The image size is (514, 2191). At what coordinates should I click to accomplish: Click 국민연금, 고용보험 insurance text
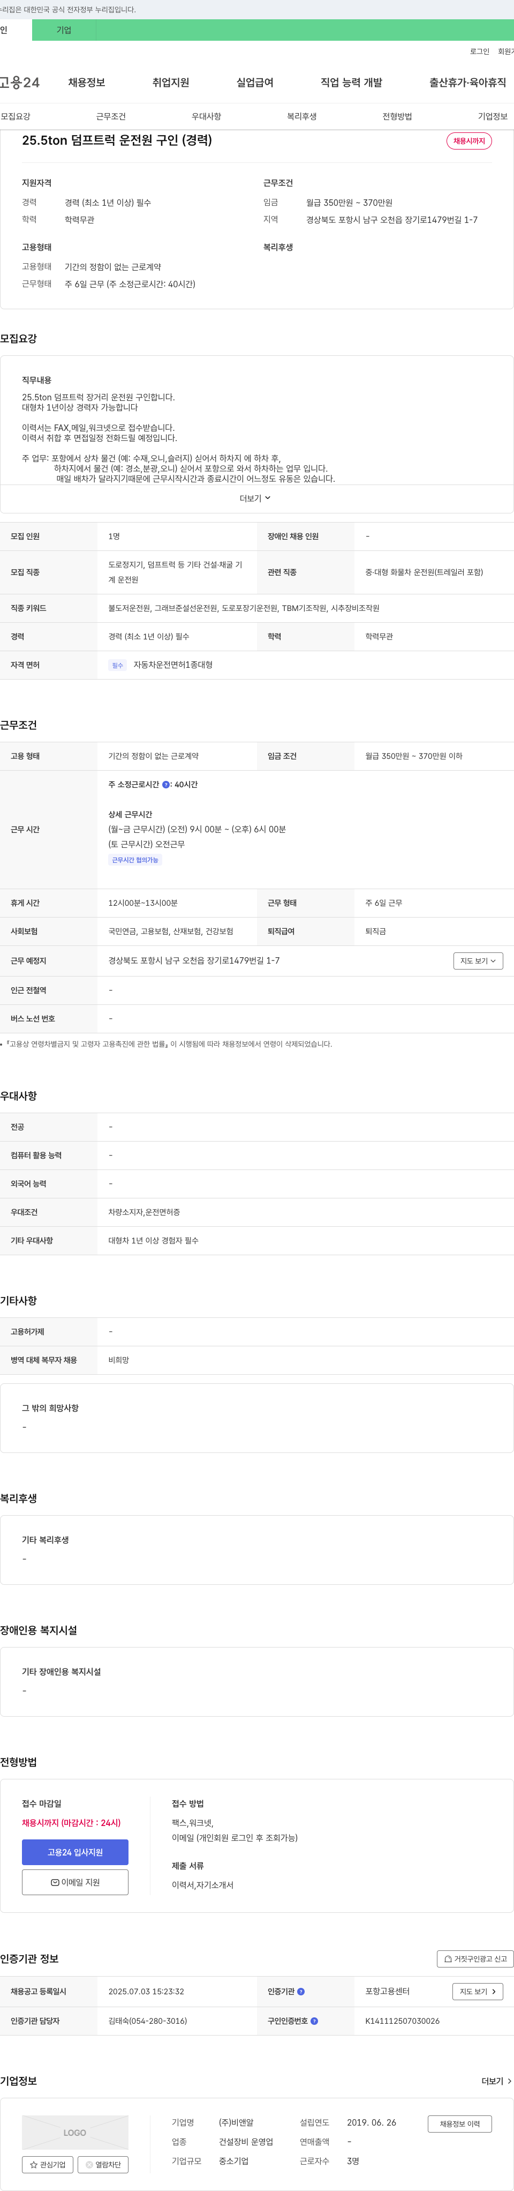point(171,931)
